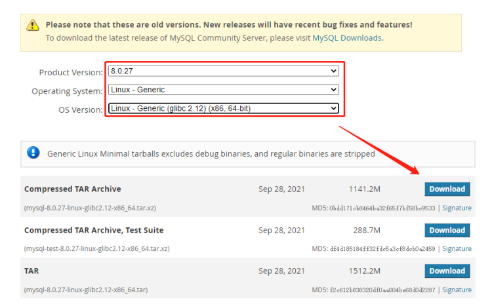Click the filename mysql-8.0.27-linux-glibc2.12-x86_64.tar
This screenshot has width=492, height=306.
click(x=86, y=290)
